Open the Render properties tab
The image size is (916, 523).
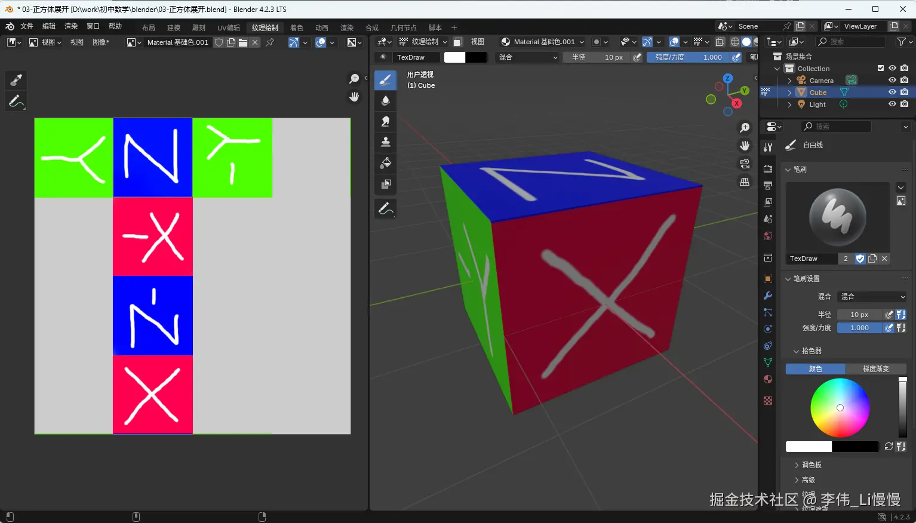coord(768,169)
